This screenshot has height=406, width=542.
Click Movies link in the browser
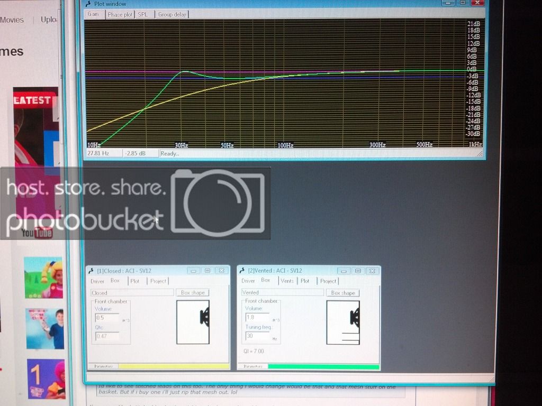pyautogui.click(x=12, y=20)
